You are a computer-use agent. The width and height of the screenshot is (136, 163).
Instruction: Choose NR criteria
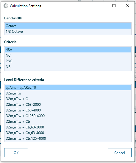[x=68, y=67]
